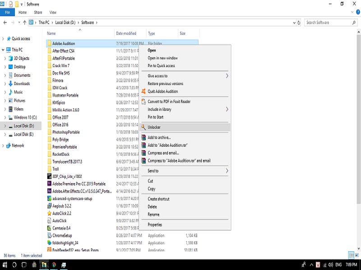This screenshot has height=270, width=361.
Task: Click the advanced-systemcare-setup icon
Action: pyautogui.click(x=49, y=198)
